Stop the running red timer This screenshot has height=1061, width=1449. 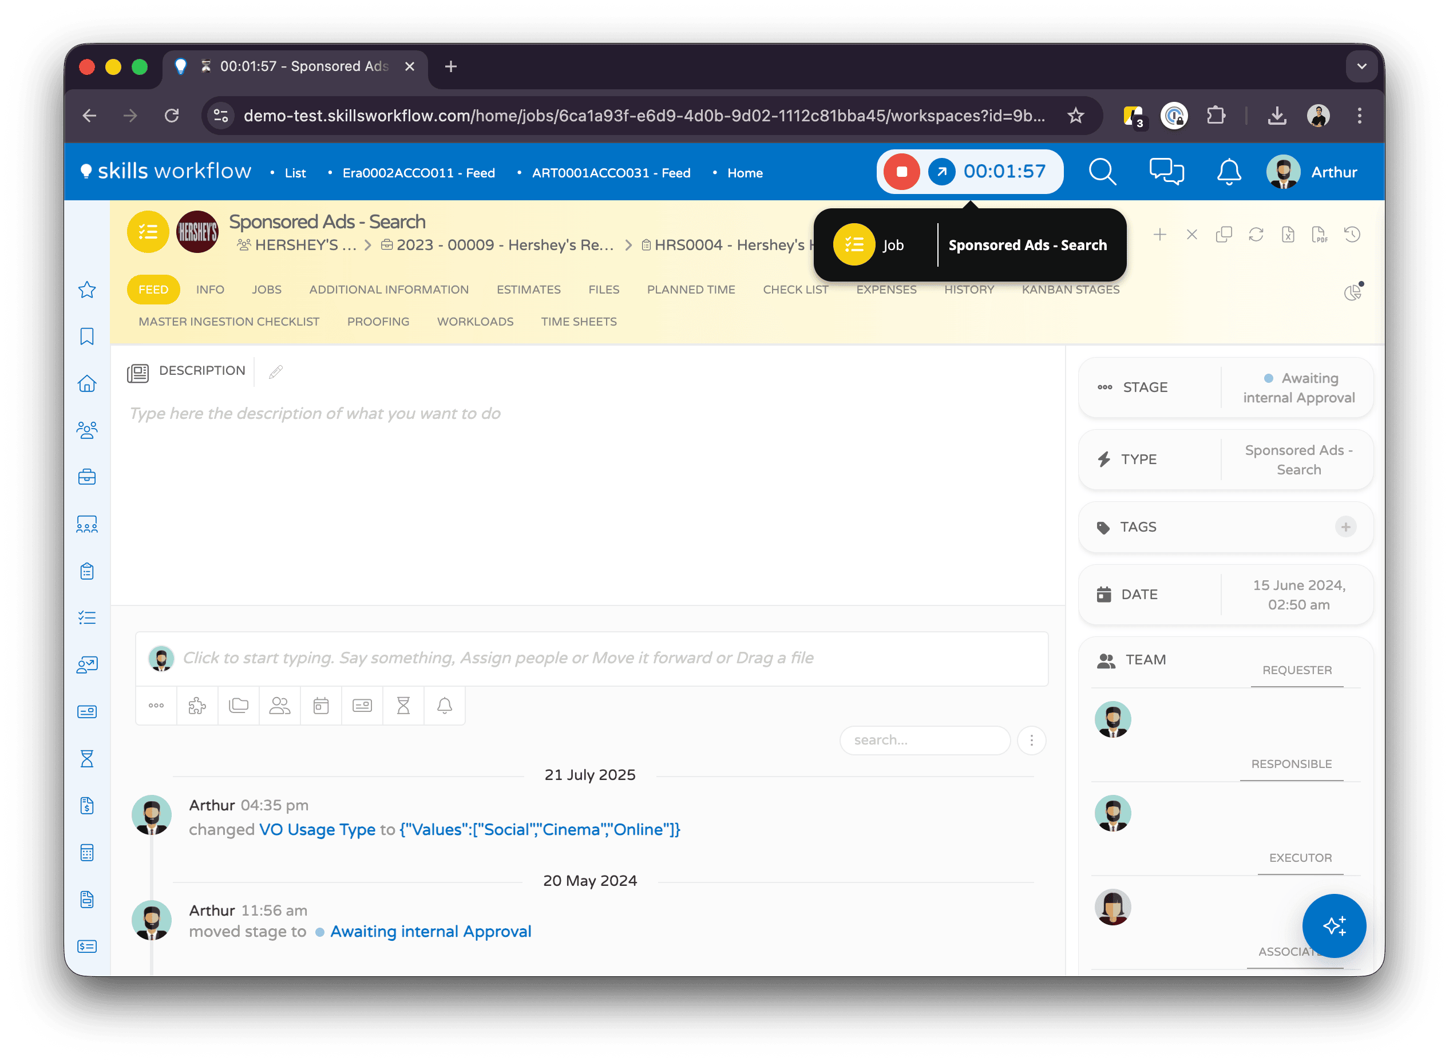coord(901,172)
